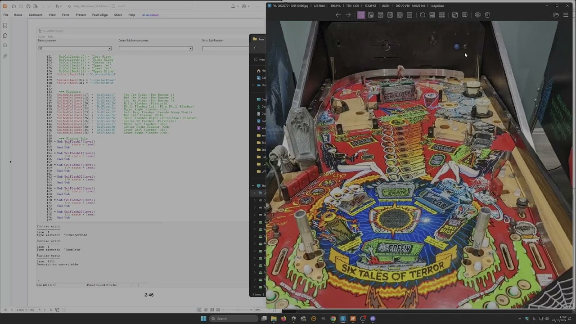Delete the current image in ImageGlass

[x=487, y=15]
